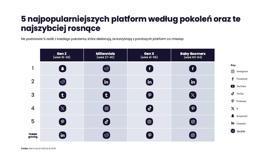Click Reddit icon in Millennials rank 1 row
271x152 pixels.
pyautogui.click(x=106, y=69)
